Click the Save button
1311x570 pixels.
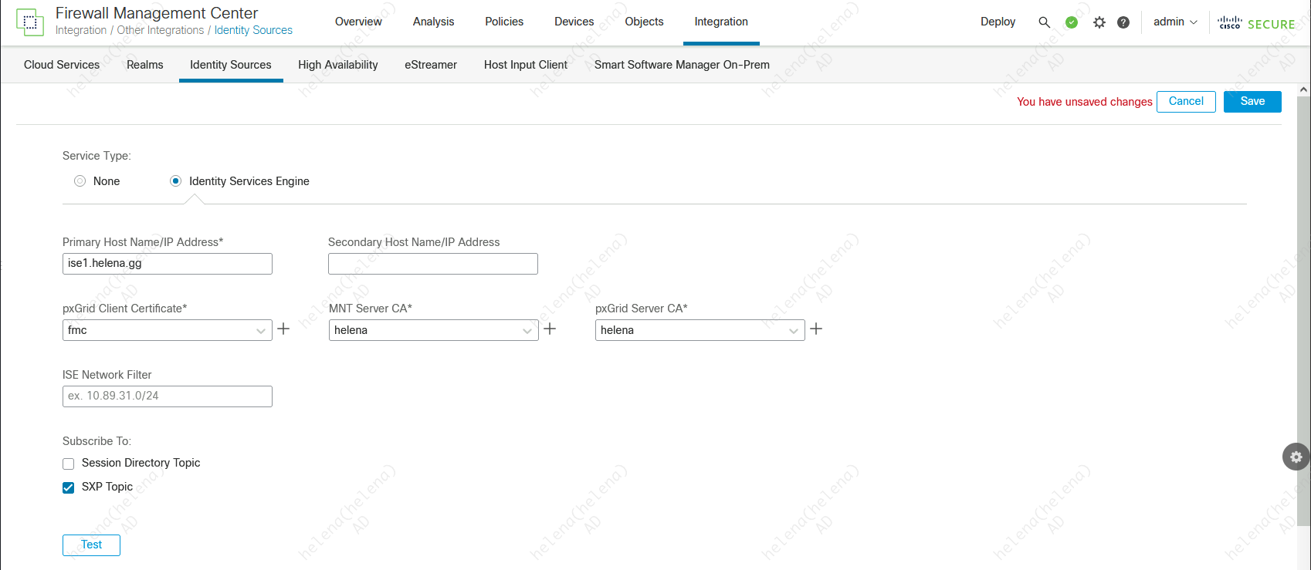(1252, 102)
